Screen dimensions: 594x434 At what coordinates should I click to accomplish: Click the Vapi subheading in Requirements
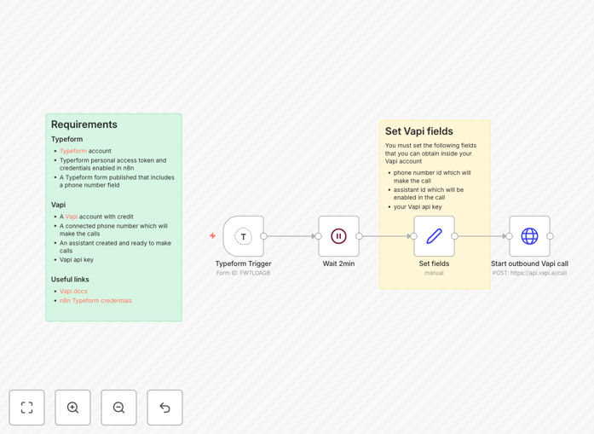tap(58, 205)
